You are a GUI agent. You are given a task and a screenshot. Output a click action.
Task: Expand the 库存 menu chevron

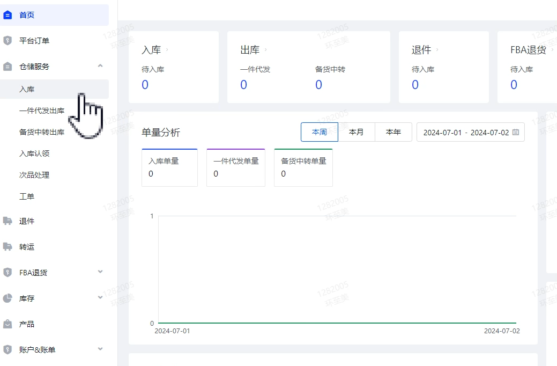[x=100, y=297]
